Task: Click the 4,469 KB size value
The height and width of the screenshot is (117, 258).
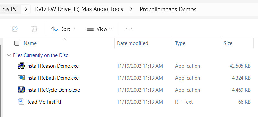Action: point(241,90)
